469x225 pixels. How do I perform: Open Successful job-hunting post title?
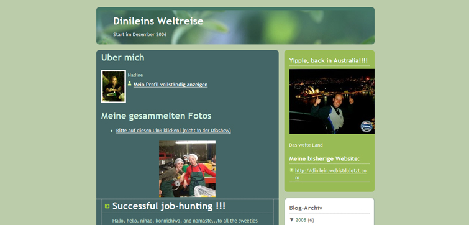(169, 206)
